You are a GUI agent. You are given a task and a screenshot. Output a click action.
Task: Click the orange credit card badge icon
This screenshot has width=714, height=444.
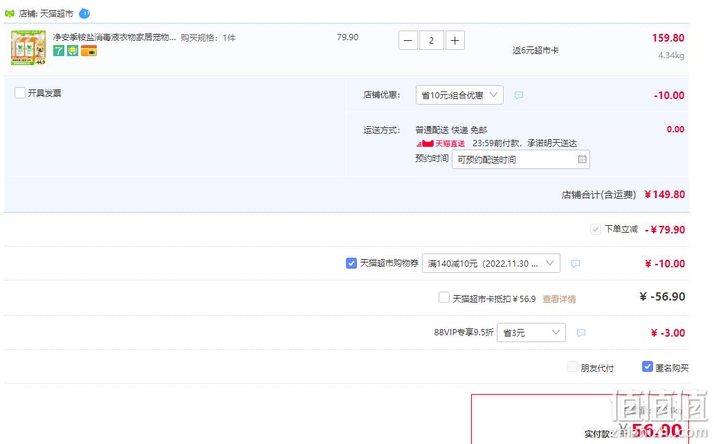tap(89, 51)
